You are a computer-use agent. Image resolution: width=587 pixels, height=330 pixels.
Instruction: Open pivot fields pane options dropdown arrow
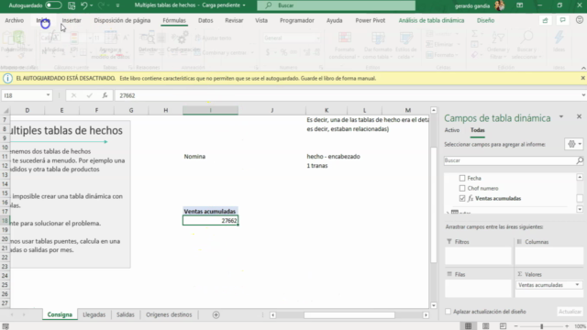point(561,117)
